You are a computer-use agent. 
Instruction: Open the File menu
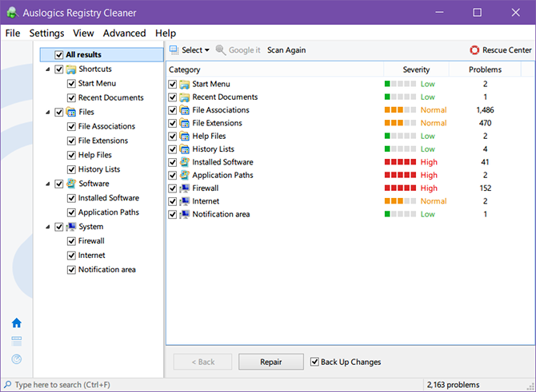[x=13, y=33]
